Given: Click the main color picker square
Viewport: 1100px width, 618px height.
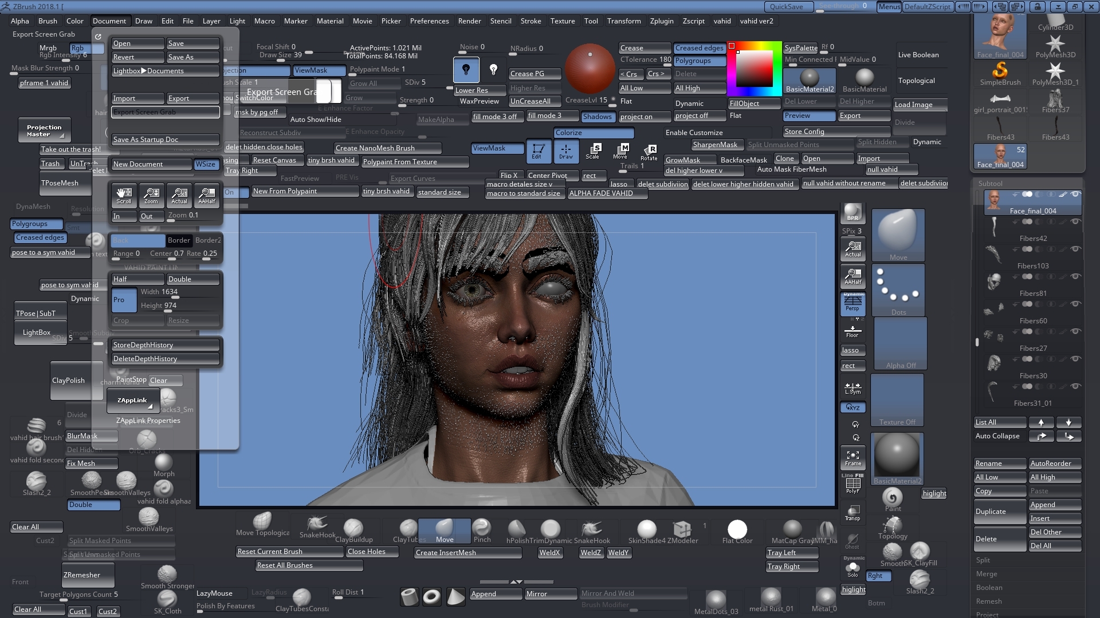Looking at the screenshot, I should point(755,69).
